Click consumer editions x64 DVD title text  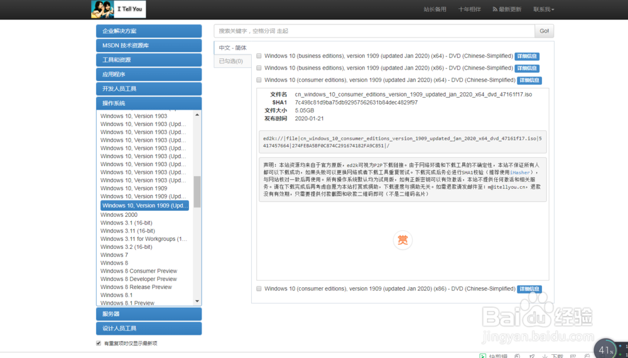[x=390, y=80]
